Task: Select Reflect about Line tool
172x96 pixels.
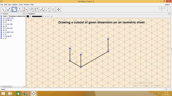Action: (48, 9)
